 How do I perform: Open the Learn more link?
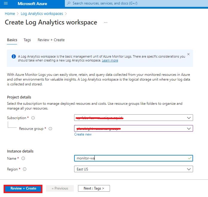[x=110, y=60]
